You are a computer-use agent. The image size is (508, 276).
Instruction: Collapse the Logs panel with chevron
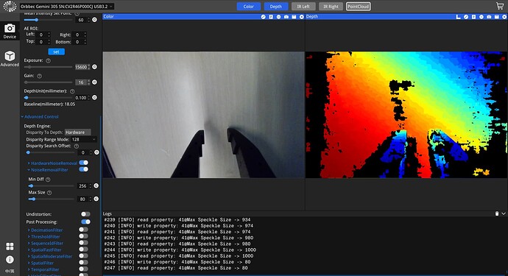[504, 213]
